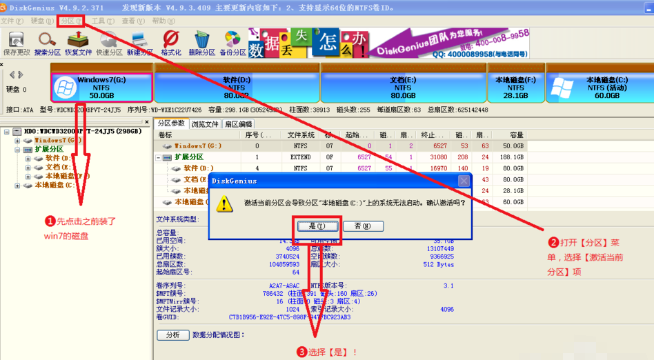Screen dimensions: 654x360
Task: Select Windows7 (G:) in the left tree
Action: coord(58,141)
